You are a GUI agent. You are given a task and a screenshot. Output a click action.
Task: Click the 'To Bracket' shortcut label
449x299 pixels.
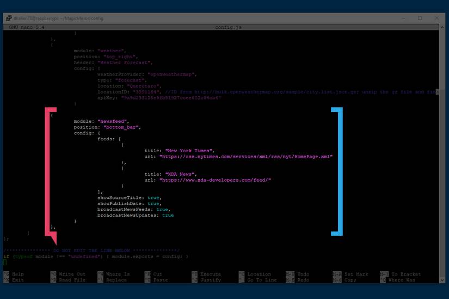[x=406, y=274]
